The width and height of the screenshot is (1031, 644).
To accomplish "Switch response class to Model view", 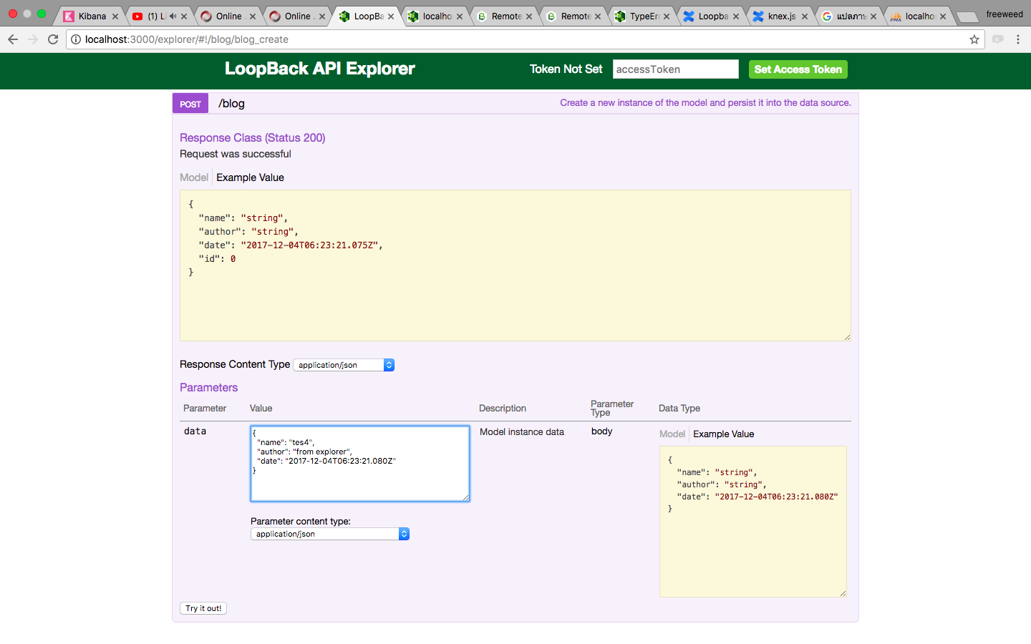I will [194, 177].
